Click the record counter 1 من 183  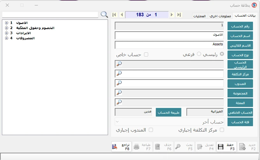pos(147,15)
